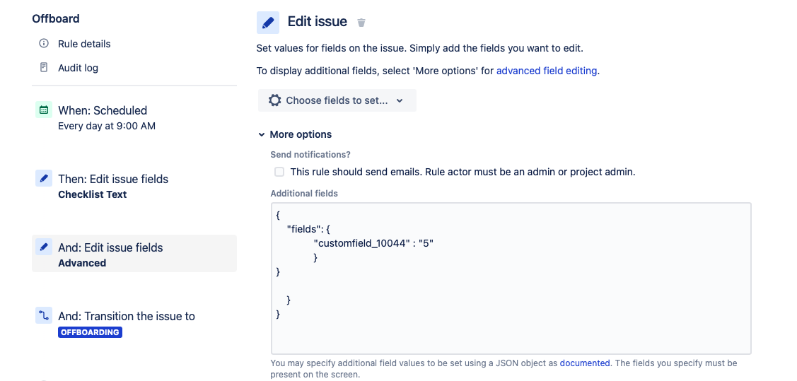Viewport: 797px width, 381px height.
Task: Click the document icon beside Audit log
Action: (44, 68)
